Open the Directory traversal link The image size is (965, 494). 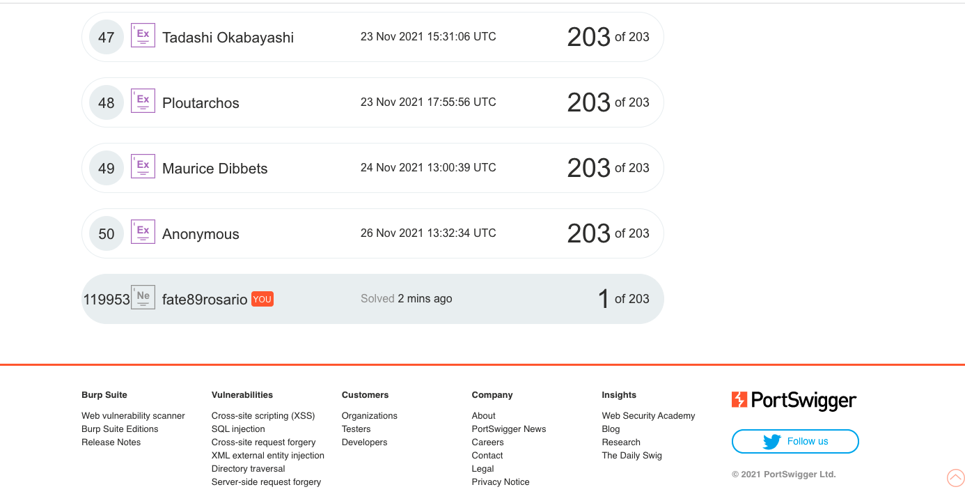249,469
